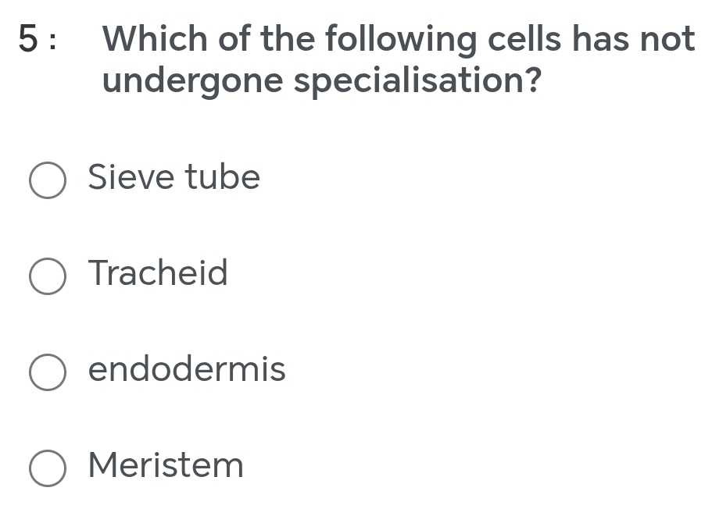The image size is (712, 516).
Task: Click the Meristem option label
Action: coord(165,466)
